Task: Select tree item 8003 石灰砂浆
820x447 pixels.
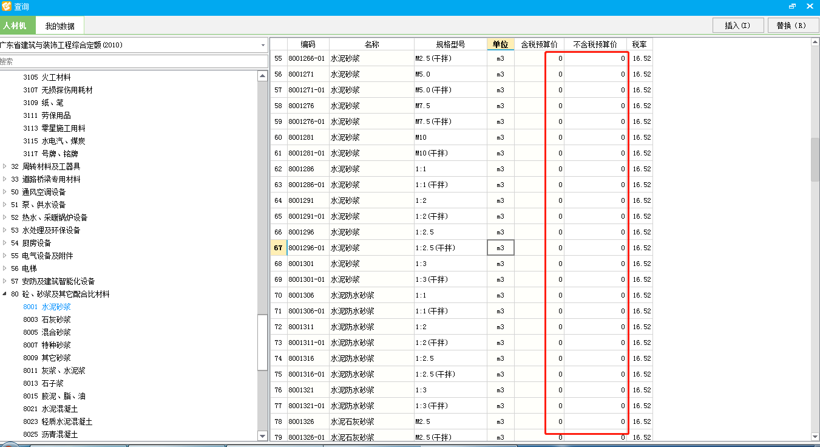Action: tap(47, 319)
